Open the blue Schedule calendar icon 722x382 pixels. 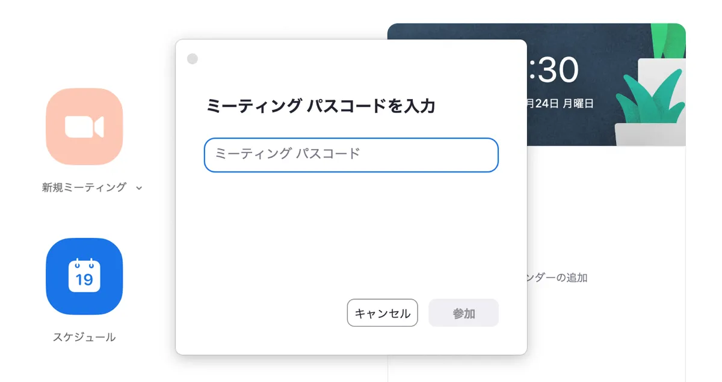[84, 276]
